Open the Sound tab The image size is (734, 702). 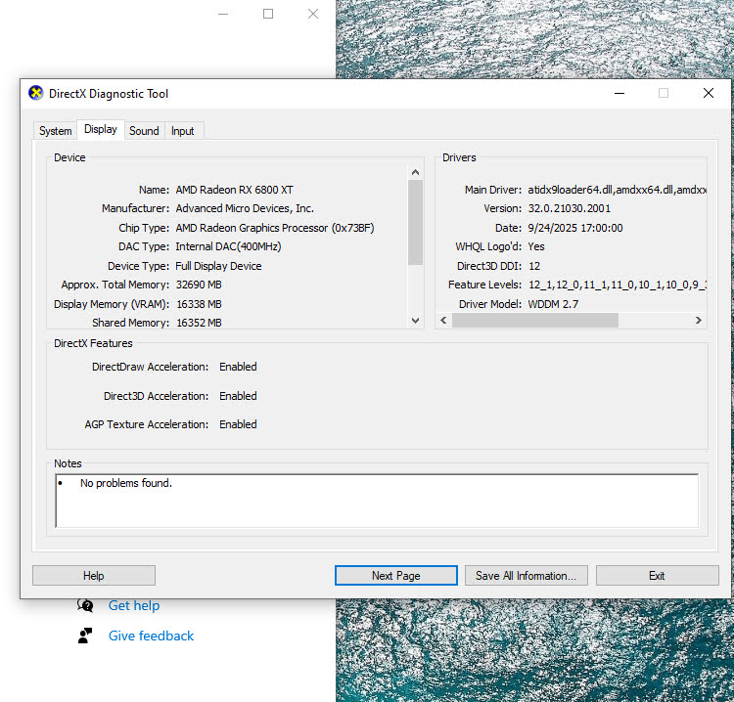(x=144, y=131)
